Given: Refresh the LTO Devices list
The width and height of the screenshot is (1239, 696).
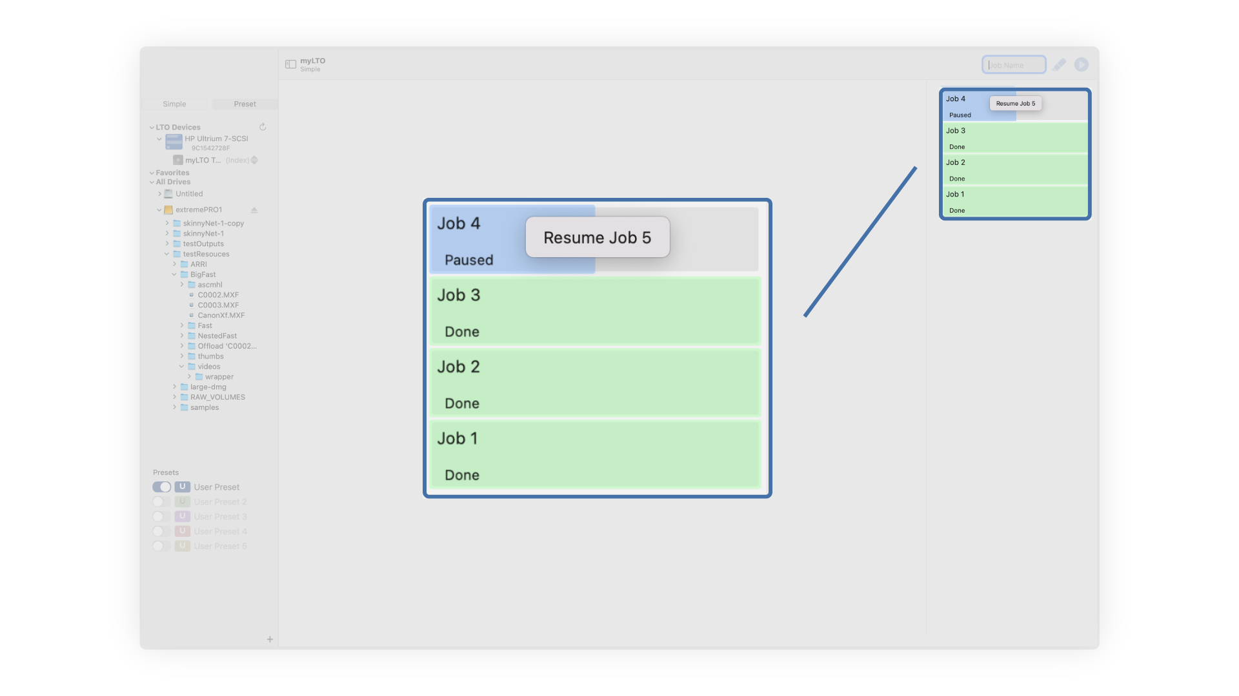Looking at the screenshot, I should (263, 127).
